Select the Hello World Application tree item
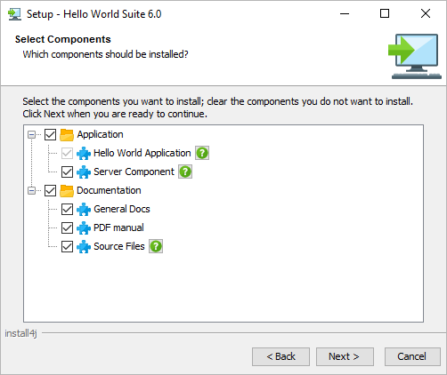This screenshot has height=375, width=447. [142, 153]
